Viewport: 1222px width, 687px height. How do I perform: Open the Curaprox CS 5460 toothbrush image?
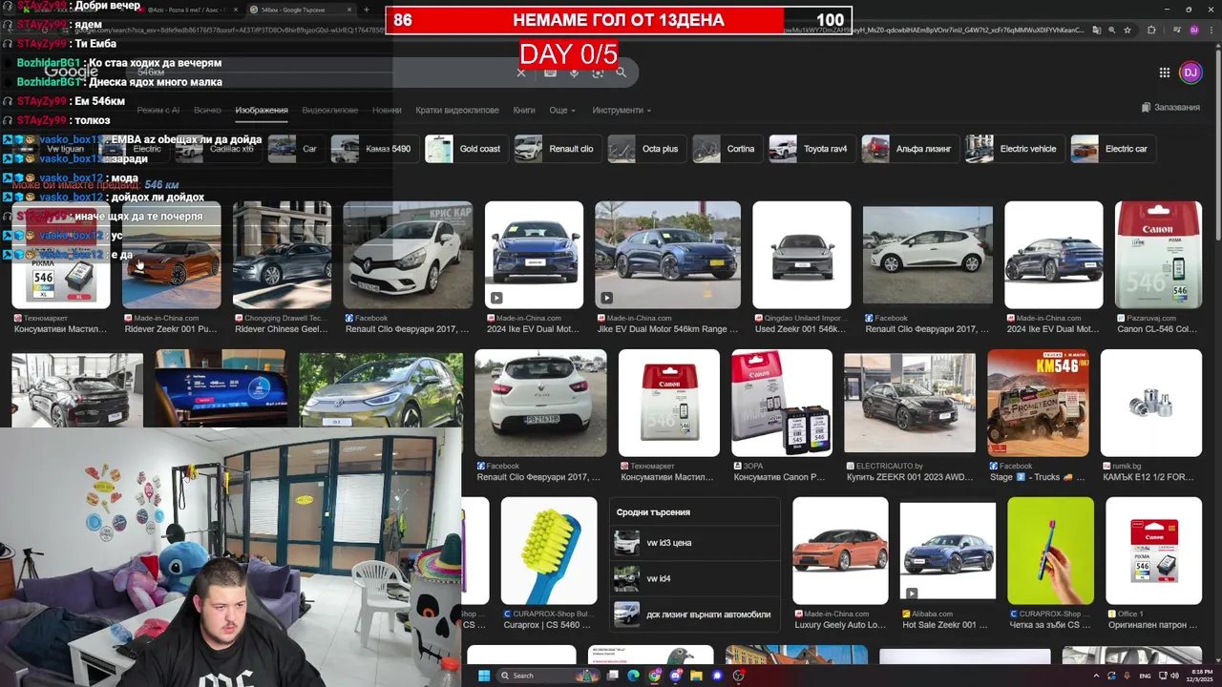pos(549,551)
